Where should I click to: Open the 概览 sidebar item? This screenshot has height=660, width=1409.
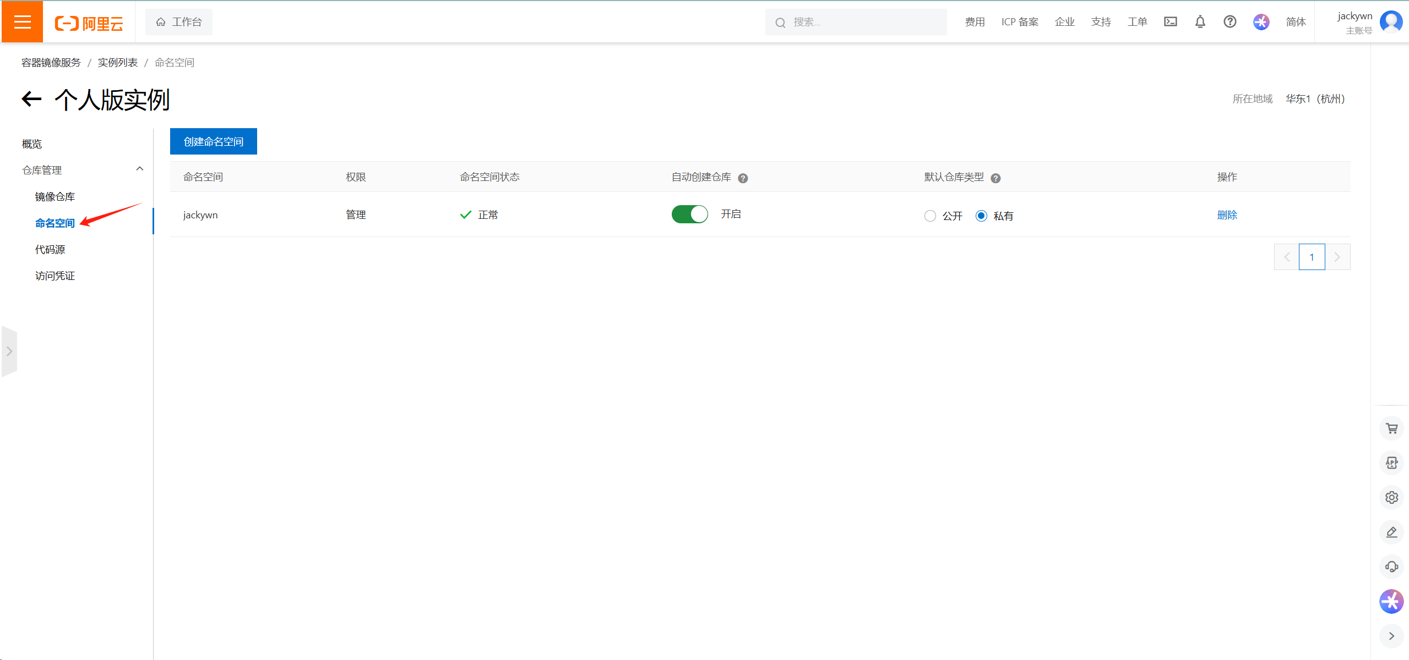[32, 144]
